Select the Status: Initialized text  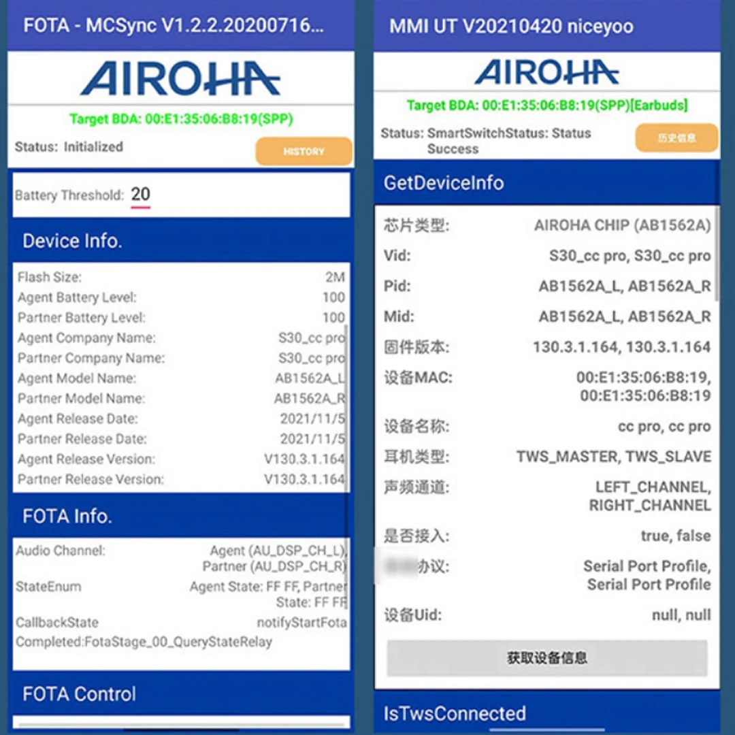[69, 147]
